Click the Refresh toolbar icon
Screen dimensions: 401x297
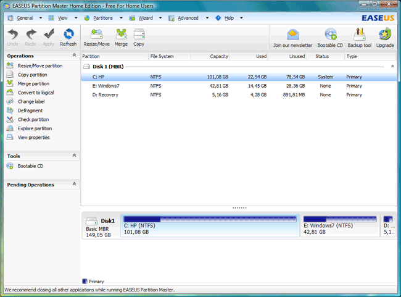(x=68, y=37)
